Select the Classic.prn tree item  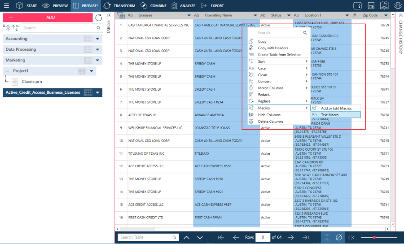click(x=32, y=82)
